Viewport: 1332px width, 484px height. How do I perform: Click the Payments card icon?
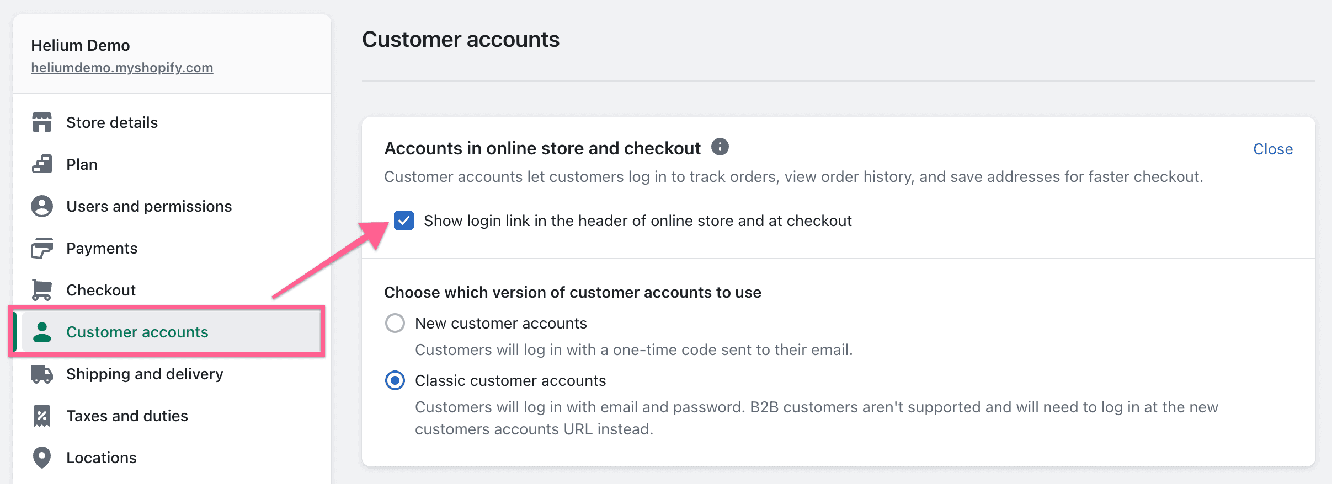[42, 248]
